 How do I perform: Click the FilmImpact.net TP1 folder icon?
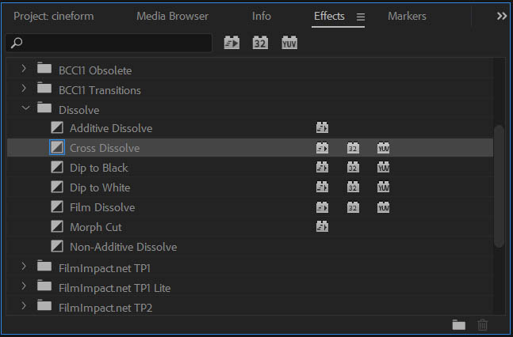tap(44, 266)
